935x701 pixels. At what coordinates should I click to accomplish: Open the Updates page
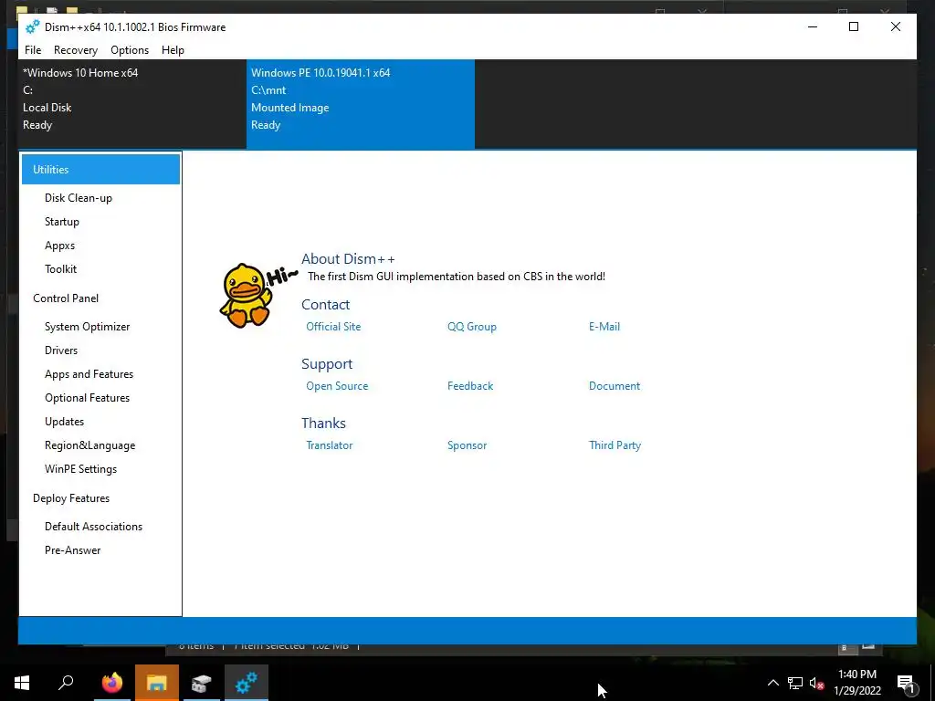[x=65, y=422]
